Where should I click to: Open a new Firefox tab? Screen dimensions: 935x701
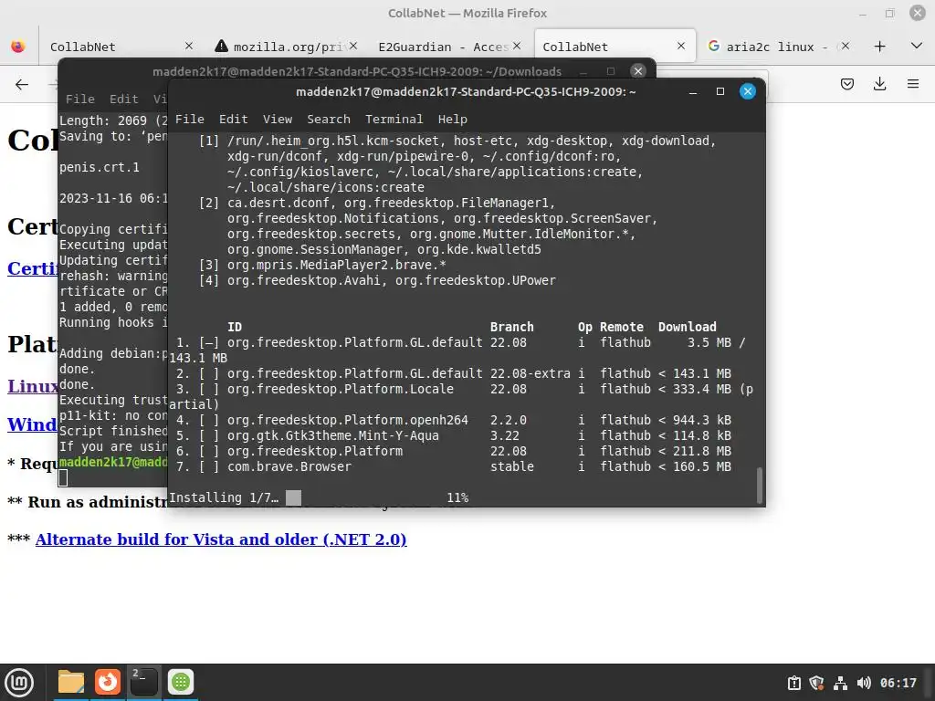coord(879,47)
